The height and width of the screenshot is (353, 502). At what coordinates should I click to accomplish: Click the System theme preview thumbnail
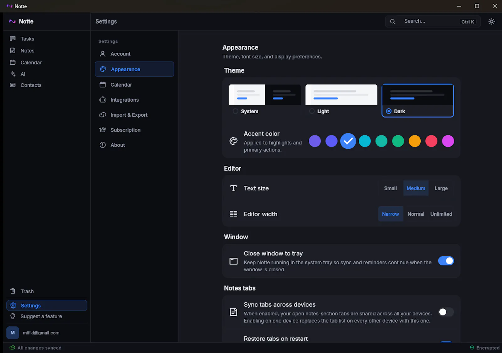[x=265, y=95]
